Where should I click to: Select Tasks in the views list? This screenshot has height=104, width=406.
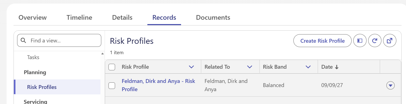33,57
